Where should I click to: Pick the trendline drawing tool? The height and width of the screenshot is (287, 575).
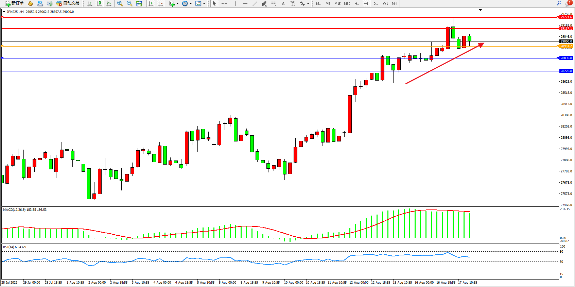pos(255,3)
